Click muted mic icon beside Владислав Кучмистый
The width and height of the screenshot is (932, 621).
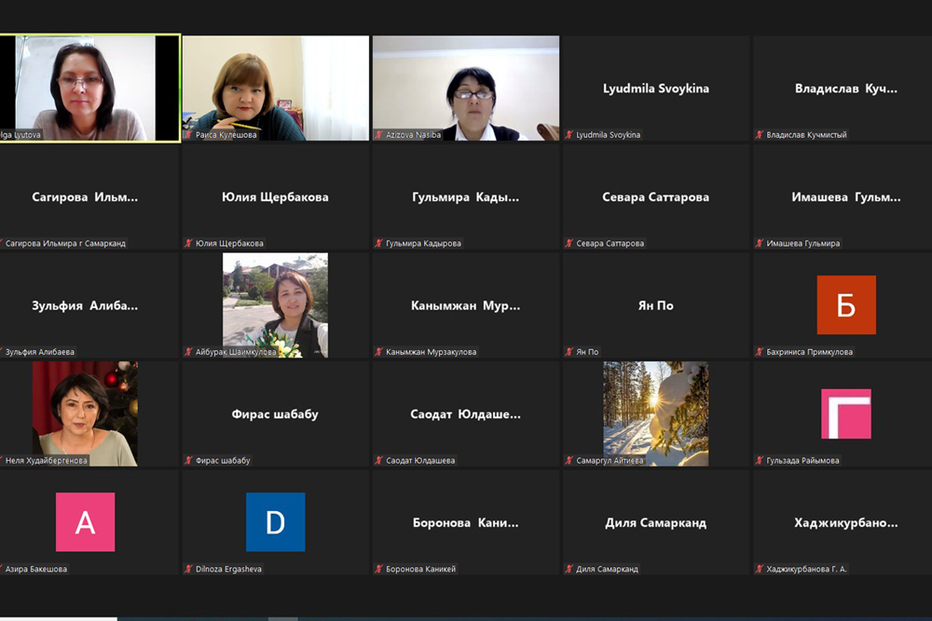tap(760, 135)
